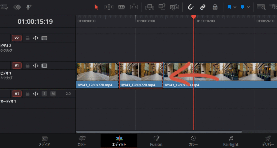This screenshot has width=277, height=148.
Task: Mute audio track A1 with M button
Action: pyautogui.click(x=53, y=94)
